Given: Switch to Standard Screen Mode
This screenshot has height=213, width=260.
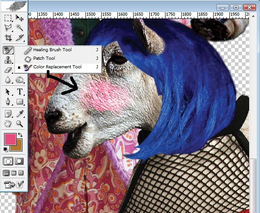Looking at the screenshot, I should point(6,173).
